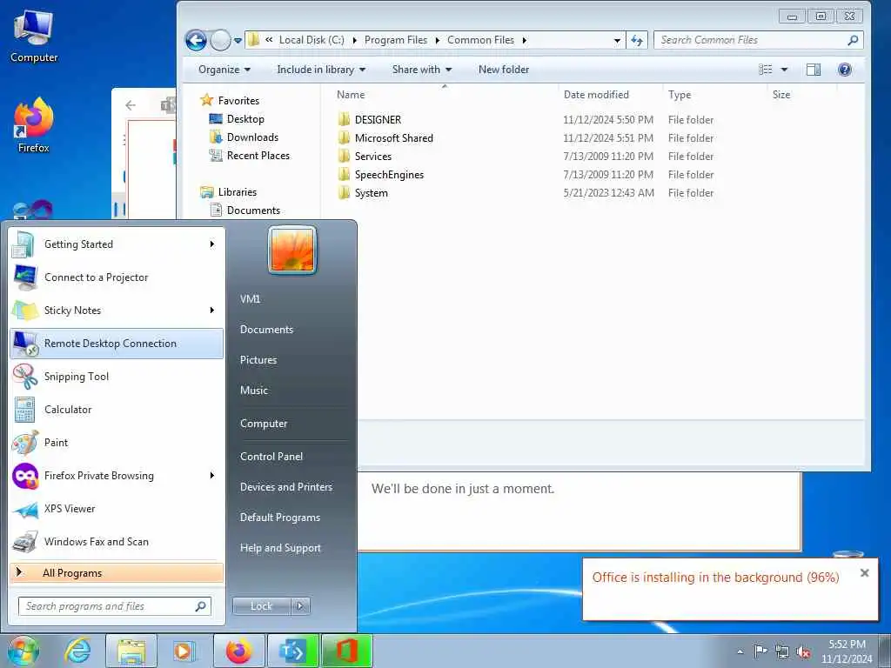Image resolution: width=891 pixels, height=668 pixels.
Task: Click muted volume speaker tray icon
Action: pyautogui.click(x=803, y=651)
